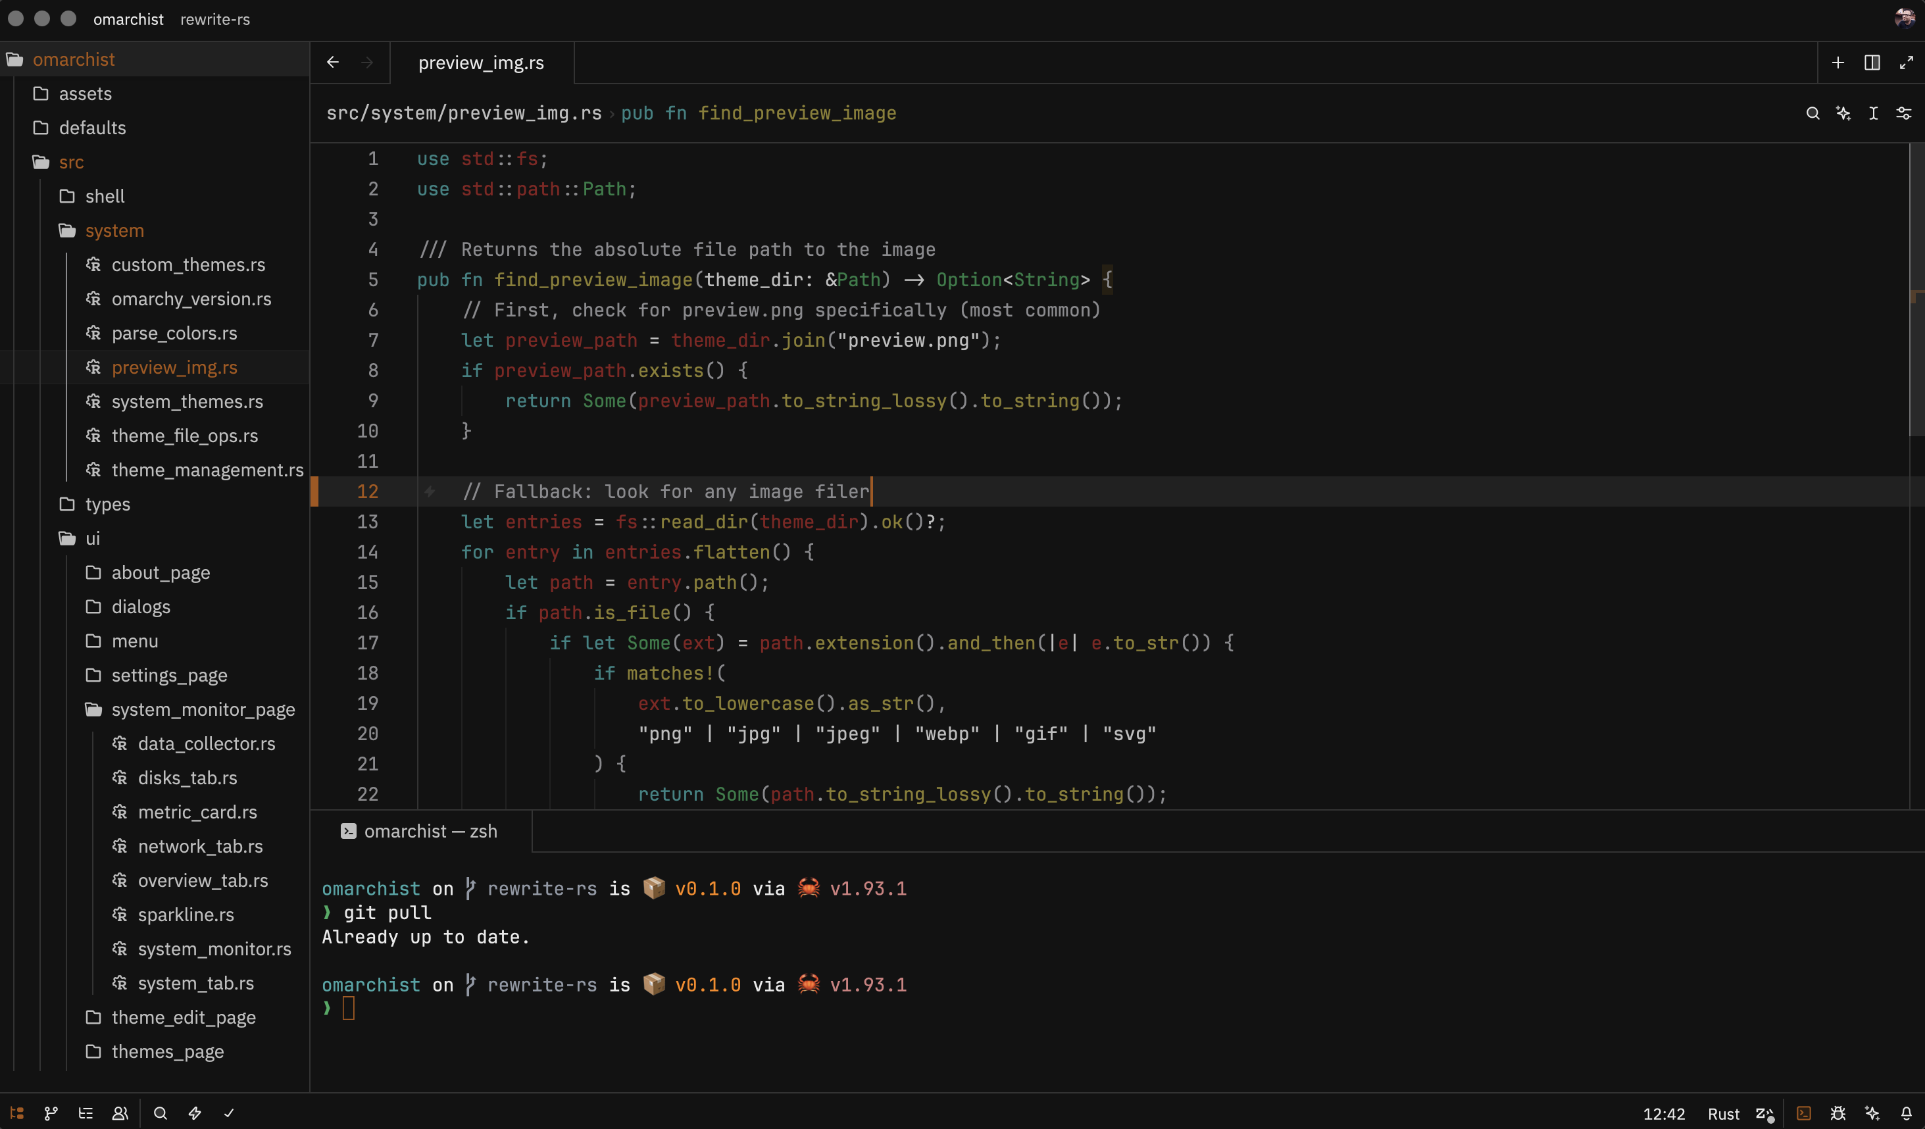Go back with the left arrow
This screenshot has height=1129, width=1925.
coord(333,62)
